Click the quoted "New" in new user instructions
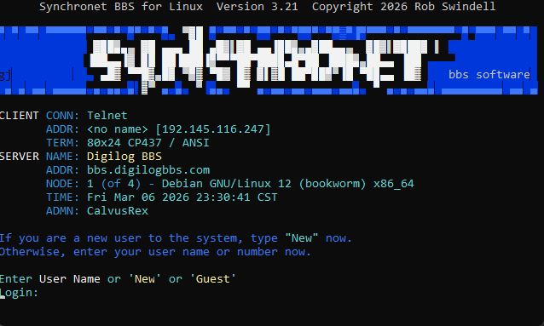The image size is (544, 326). click(x=302, y=238)
